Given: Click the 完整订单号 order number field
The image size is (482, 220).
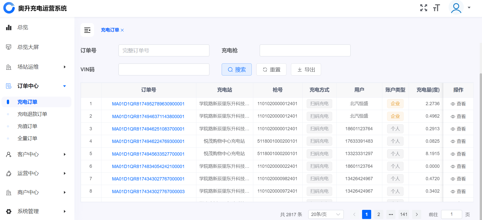Looking at the screenshot, I should click(x=164, y=50).
